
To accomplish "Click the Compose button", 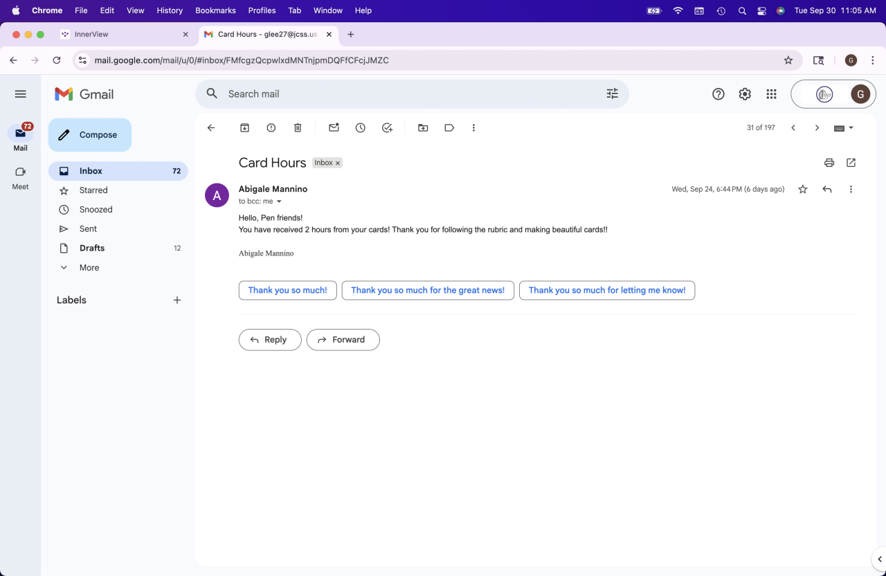I will pyautogui.click(x=90, y=135).
